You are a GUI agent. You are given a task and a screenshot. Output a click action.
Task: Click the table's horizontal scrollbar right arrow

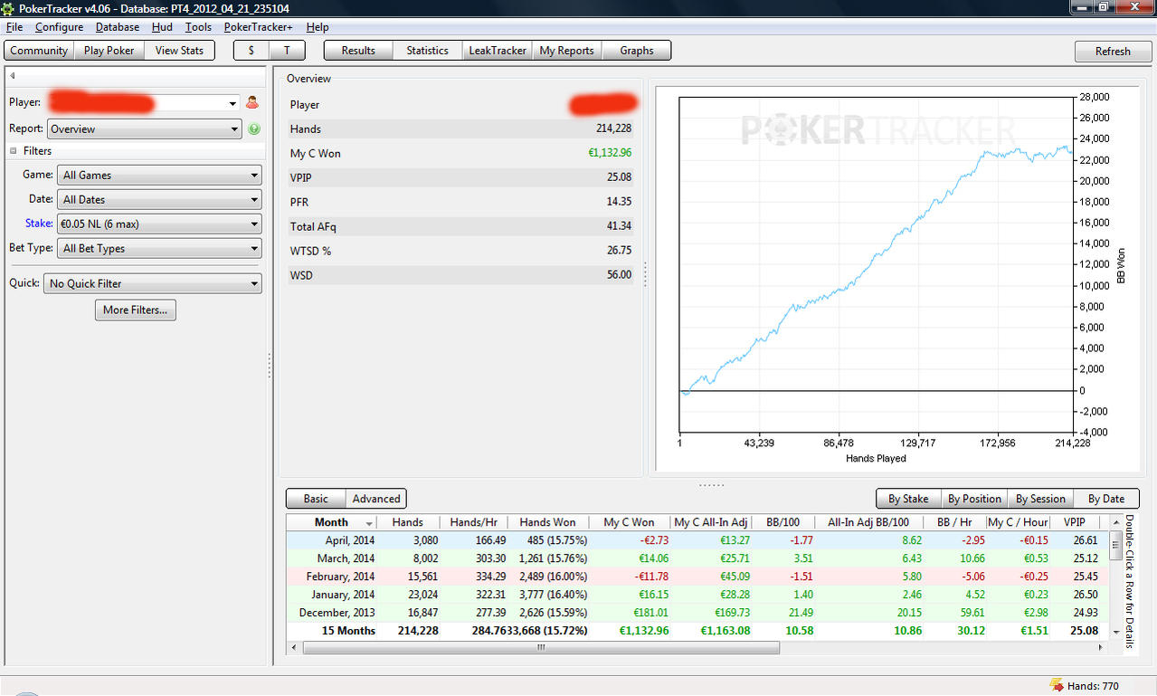1101,648
